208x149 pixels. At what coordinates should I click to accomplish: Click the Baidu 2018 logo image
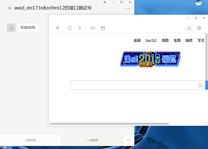150,59
